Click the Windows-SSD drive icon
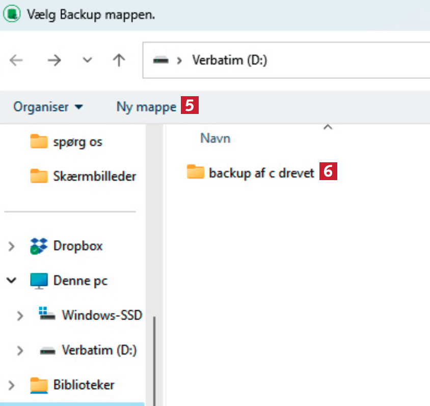 point(47,315)
